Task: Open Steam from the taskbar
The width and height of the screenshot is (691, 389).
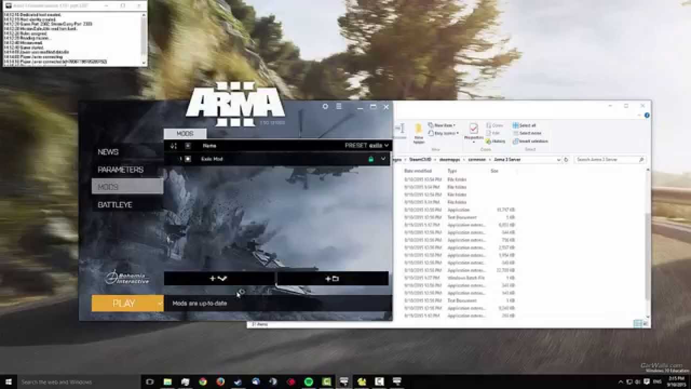Action: coord(238,382)
